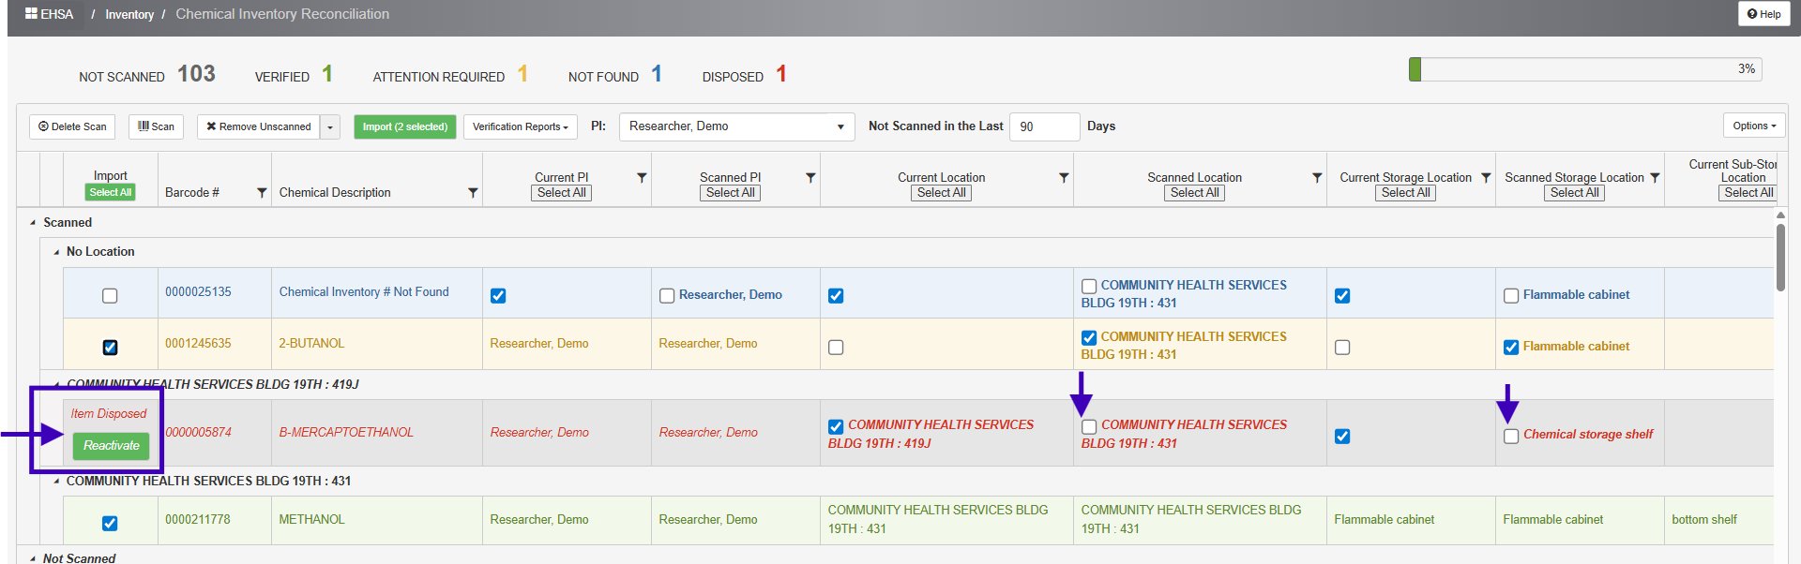Image resolution: width=1801 pixels, height=564 pixels.
Task: Open barcode 0000211778 link
Action: point(198,520)
